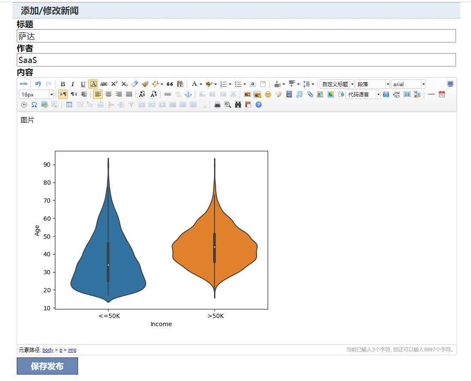This screenshot has height=381, width=471.
Task: Click the 保存发布 button
Action: (x=48, y=366)
